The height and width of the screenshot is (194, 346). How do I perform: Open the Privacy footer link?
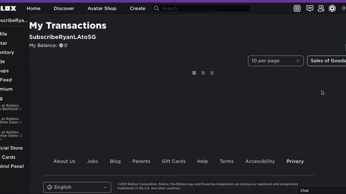[295, 161]
